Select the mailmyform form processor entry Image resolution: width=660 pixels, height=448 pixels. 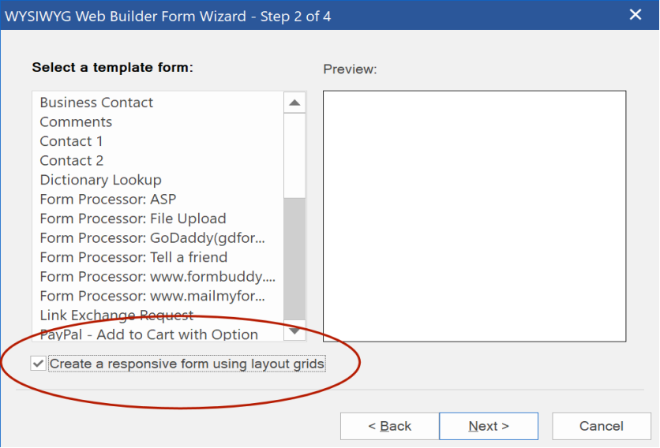pos(152,296)
